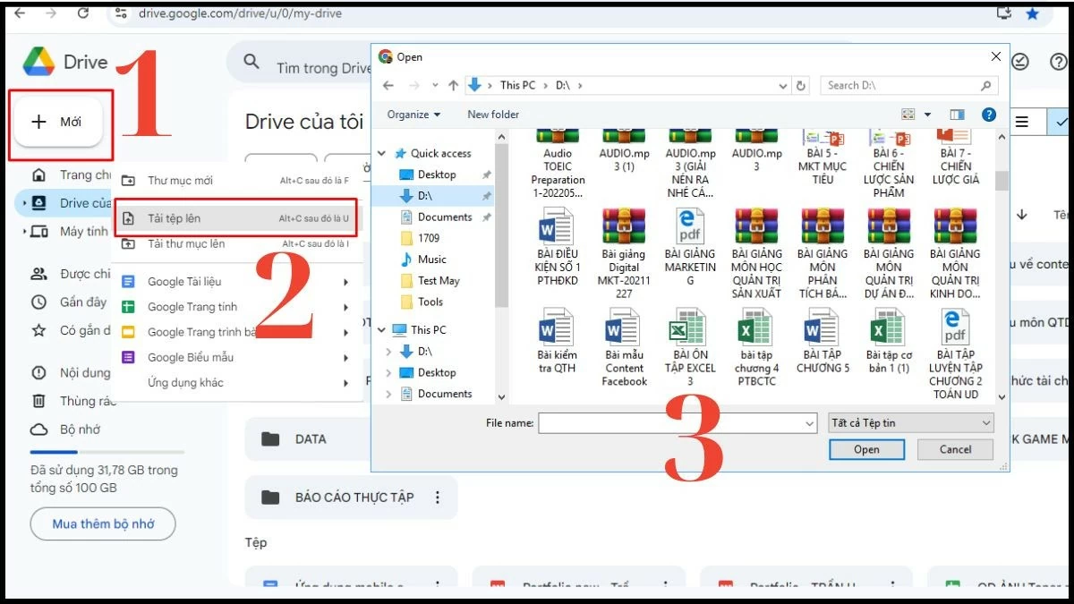Expand This PC in the folder tree

379,329
